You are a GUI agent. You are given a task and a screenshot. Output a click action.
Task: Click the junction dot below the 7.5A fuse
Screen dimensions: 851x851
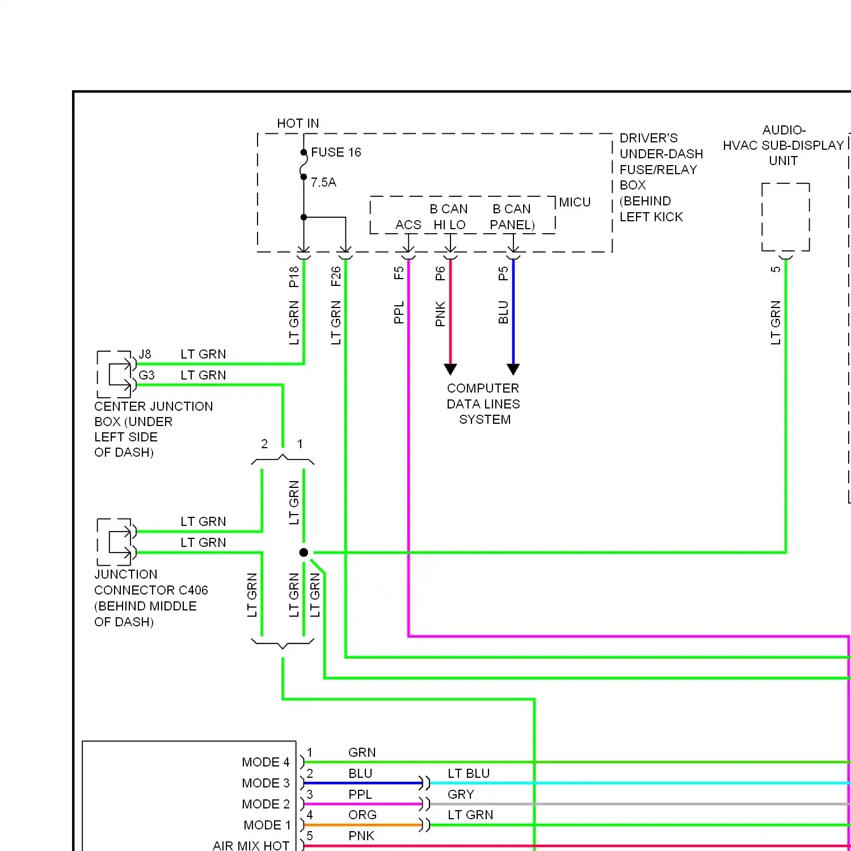(304, 217)
